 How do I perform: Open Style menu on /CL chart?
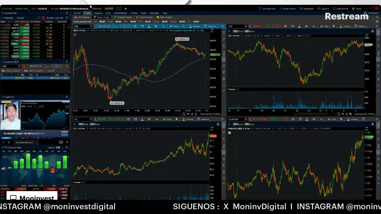point(167,119)
